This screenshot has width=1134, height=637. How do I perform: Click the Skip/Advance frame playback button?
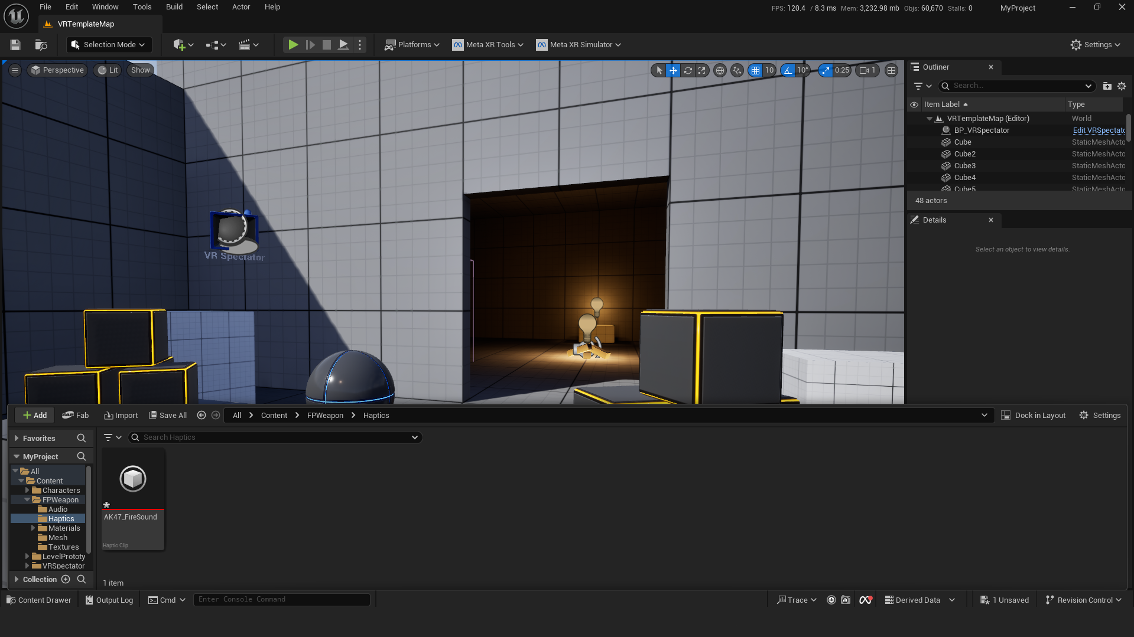[310, 45]
